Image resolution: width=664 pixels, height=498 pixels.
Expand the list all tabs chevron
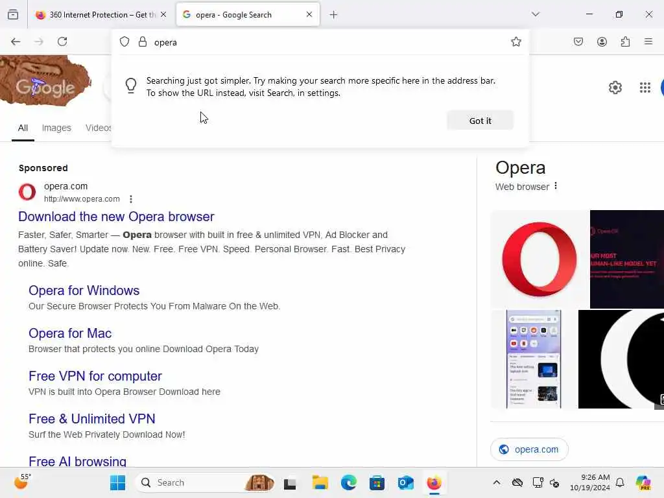536,14
